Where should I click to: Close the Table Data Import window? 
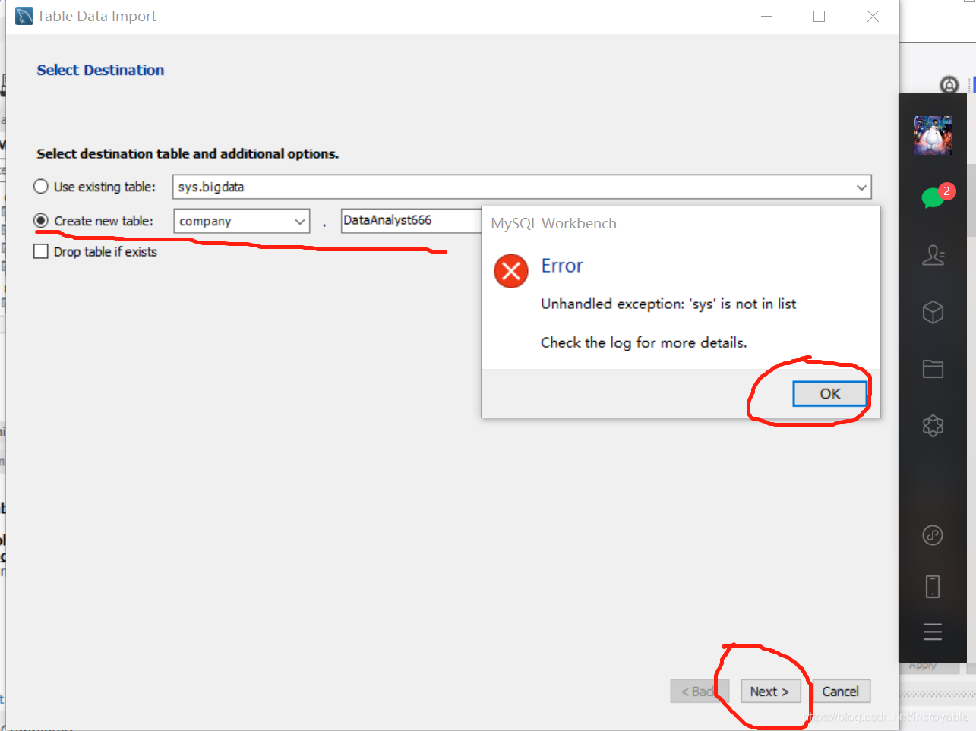point(873,16)
